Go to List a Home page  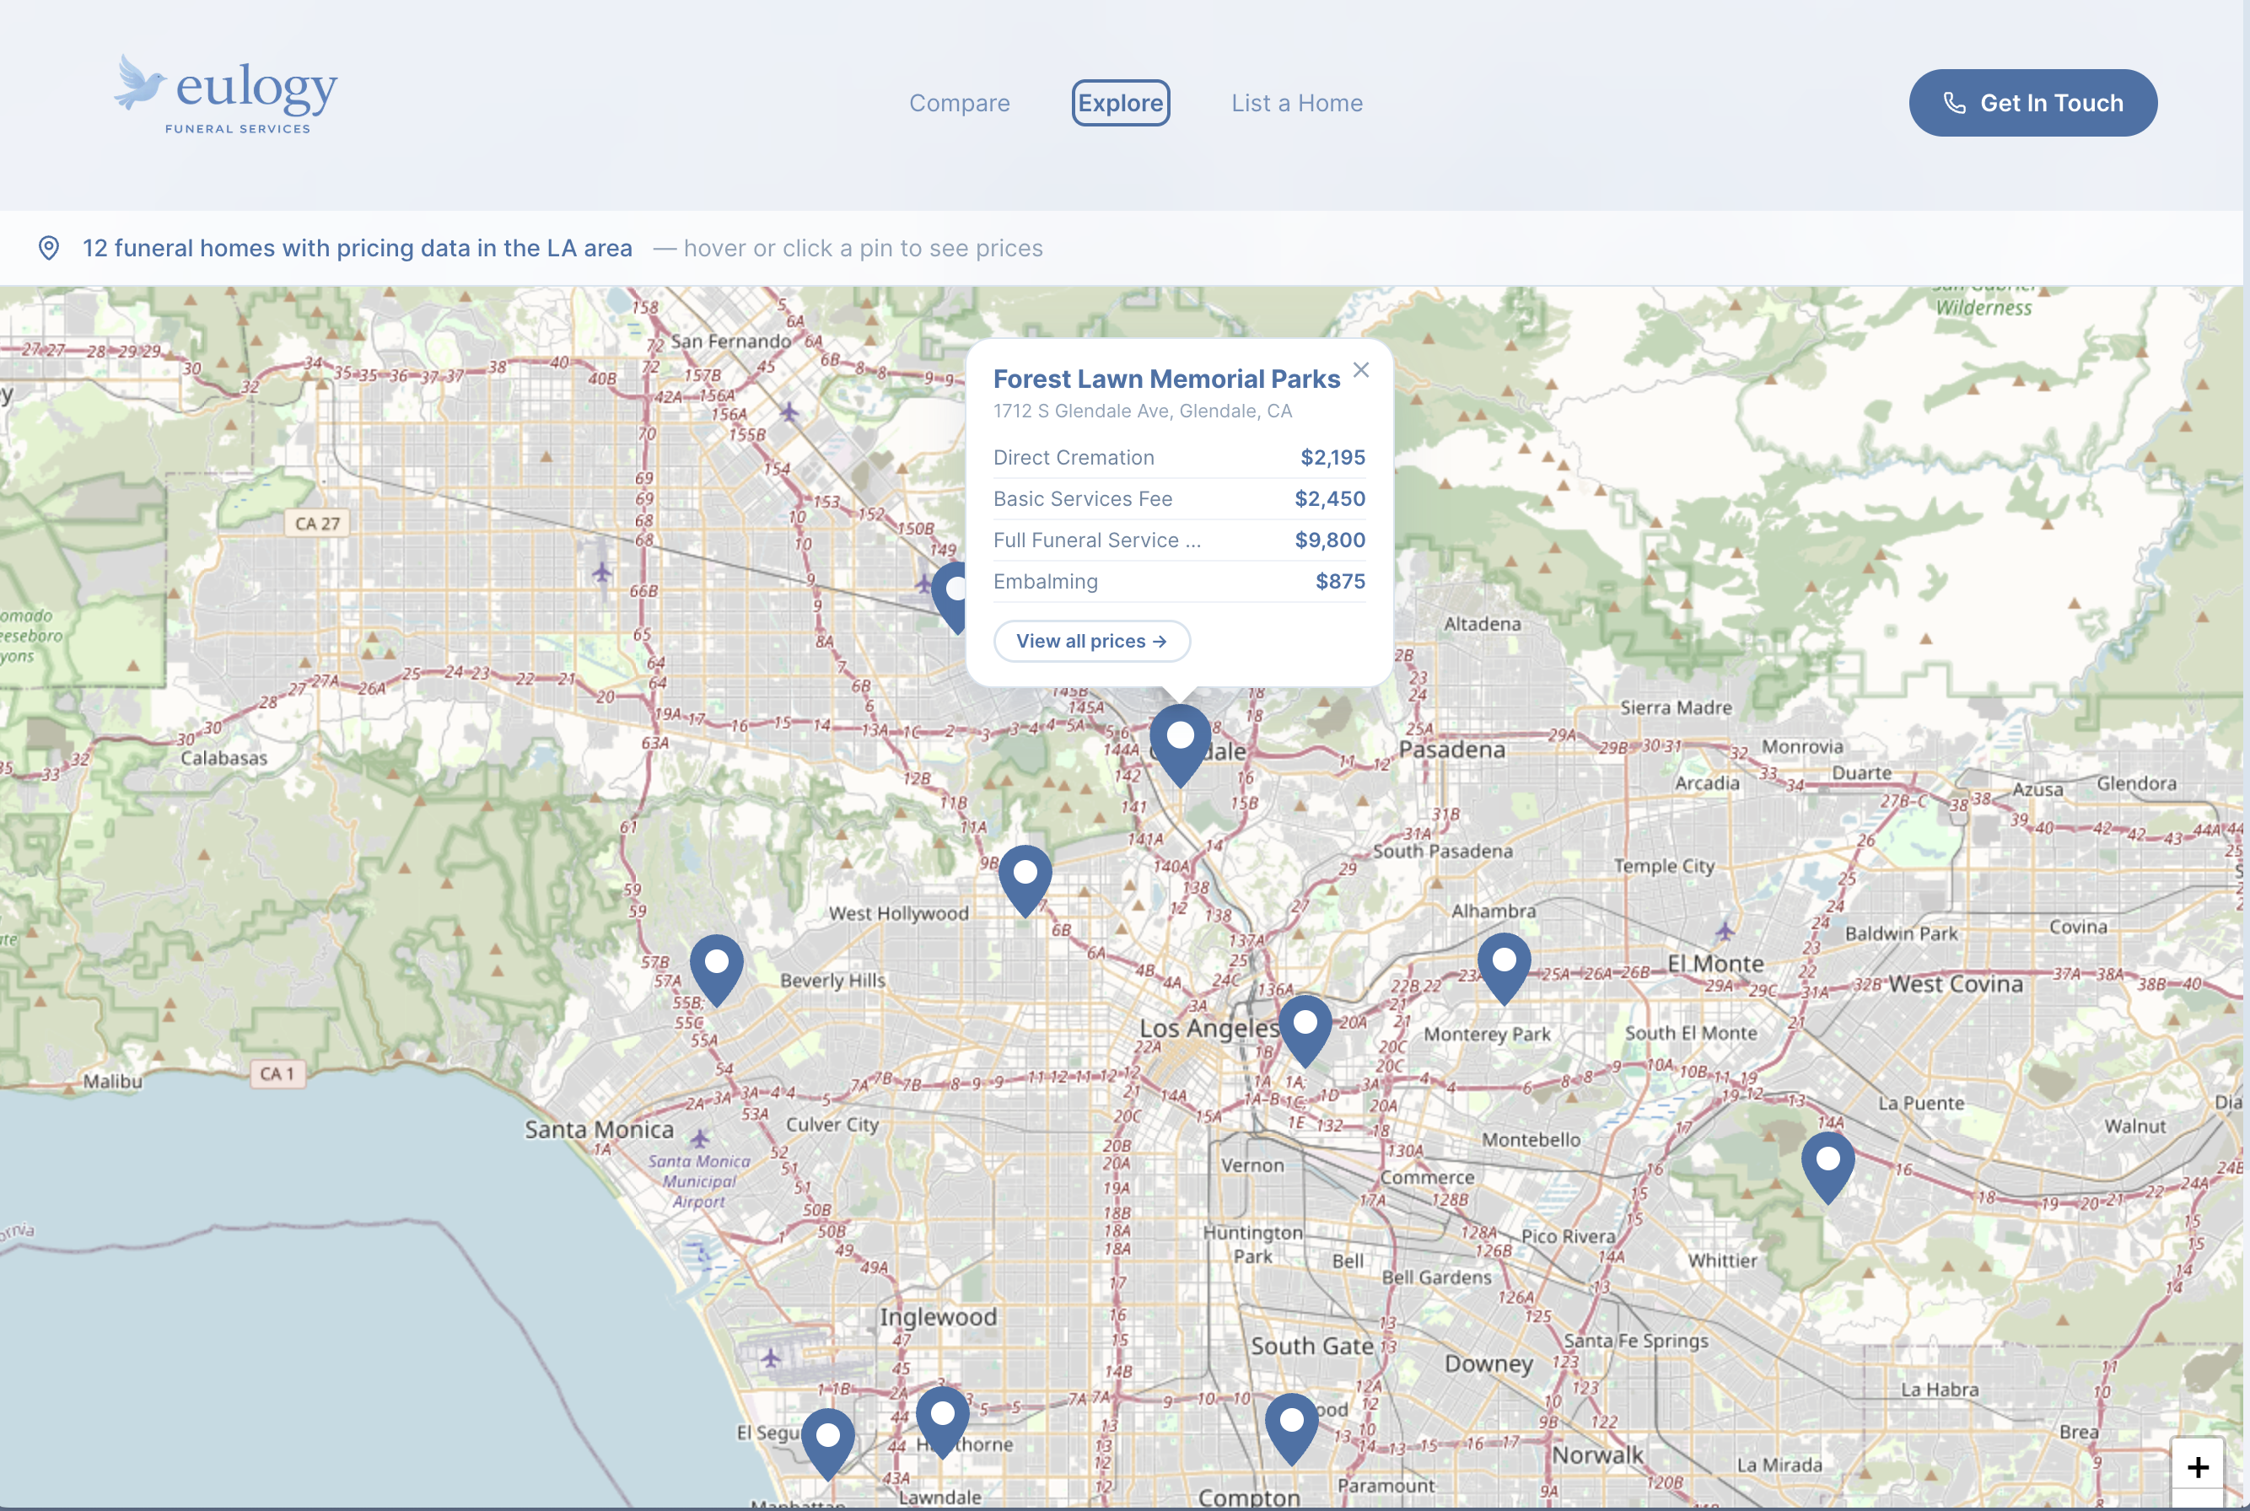[1296, 103]
